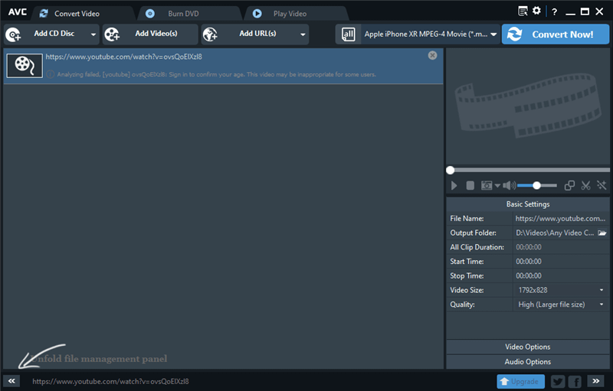This screenshot has width=613, height=391.
Task: Remove the YouTube URL item with X icon
Action: (432, 55)
